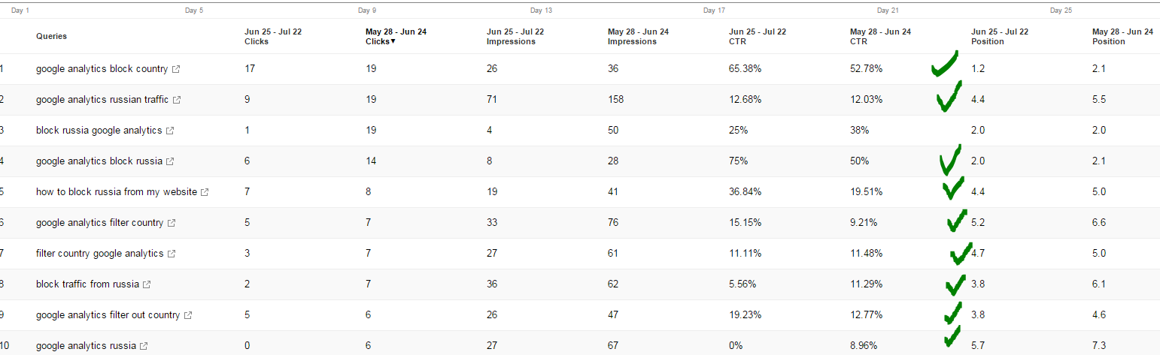Open external link icon for 'google analytics block russia'

[x=170, y=161]
